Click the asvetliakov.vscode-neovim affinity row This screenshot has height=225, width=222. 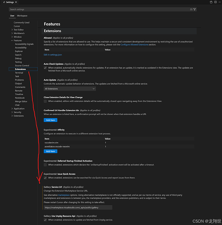pyautogui.click(x=119, y=147)
